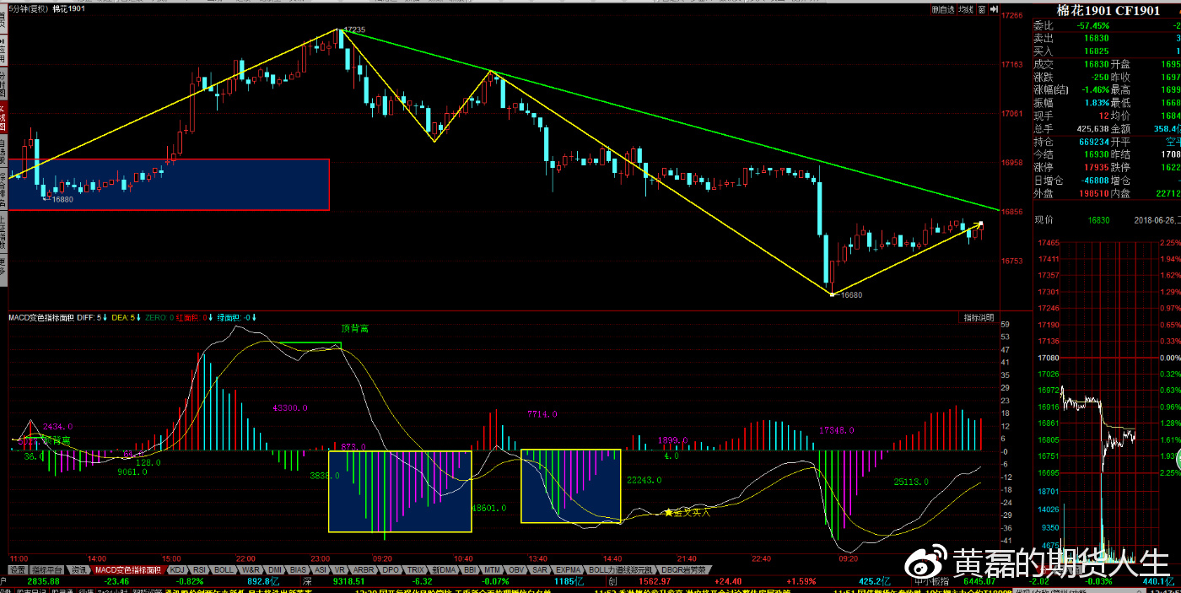Select the BOLL indicator tab

tap(224, 570)
